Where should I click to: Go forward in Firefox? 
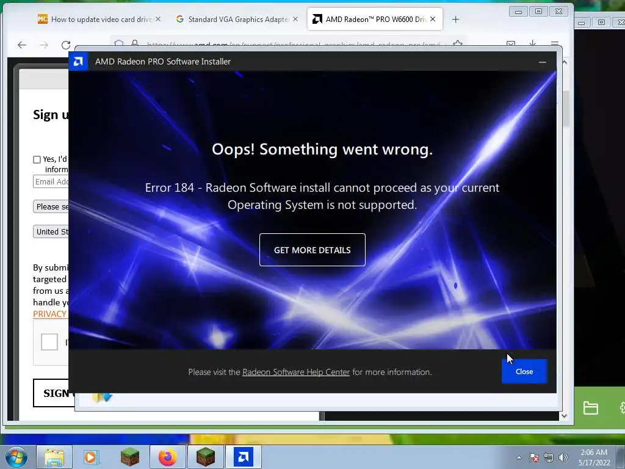click(x=44, y=45)
